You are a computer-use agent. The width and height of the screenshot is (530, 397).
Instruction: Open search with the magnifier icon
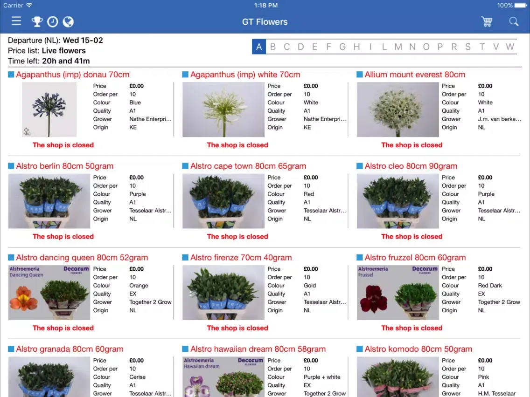point(514,21)
